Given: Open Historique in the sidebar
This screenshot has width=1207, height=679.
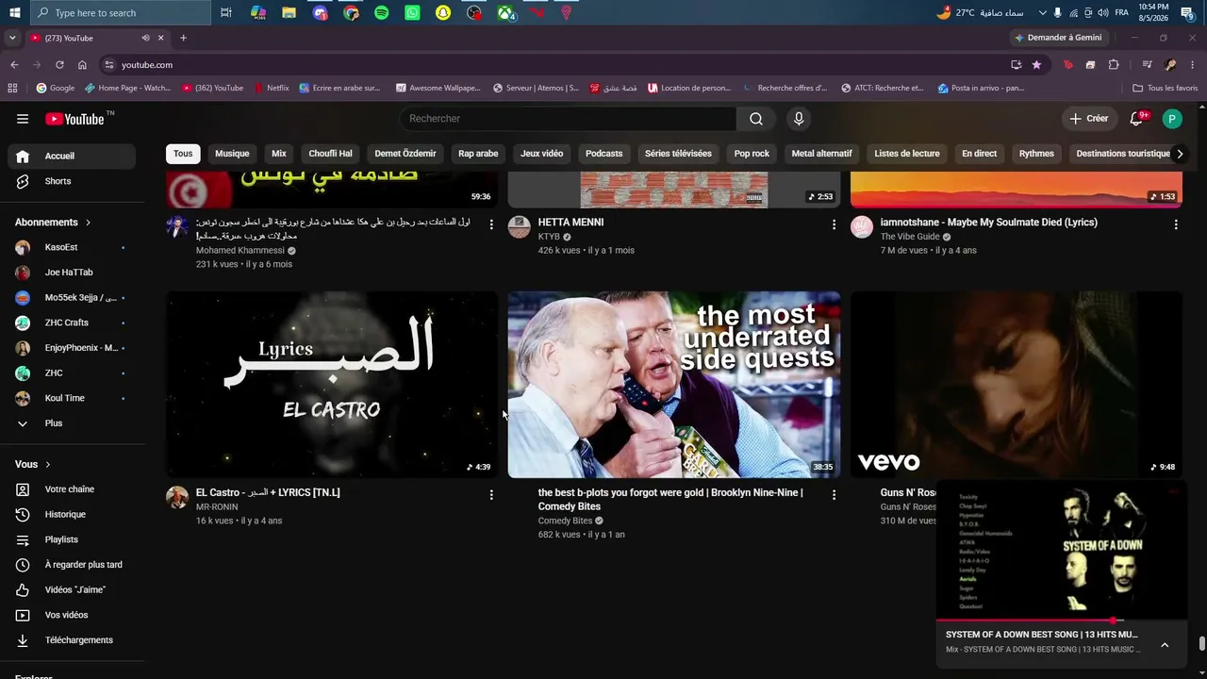Looking at the screenshot, I should click(72, 515).
